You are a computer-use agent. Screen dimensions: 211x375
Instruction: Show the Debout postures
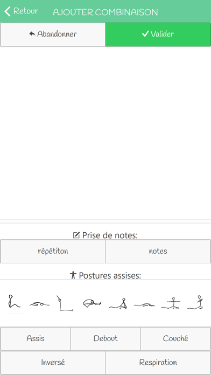105,339
